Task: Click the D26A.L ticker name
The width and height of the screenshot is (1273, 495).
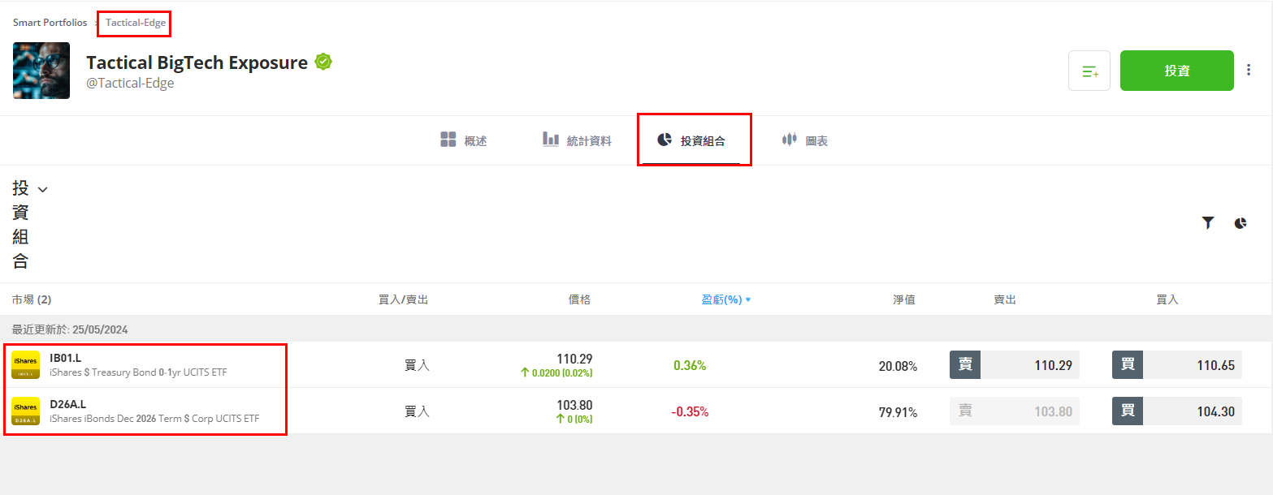Action: [x=67, y=404]
